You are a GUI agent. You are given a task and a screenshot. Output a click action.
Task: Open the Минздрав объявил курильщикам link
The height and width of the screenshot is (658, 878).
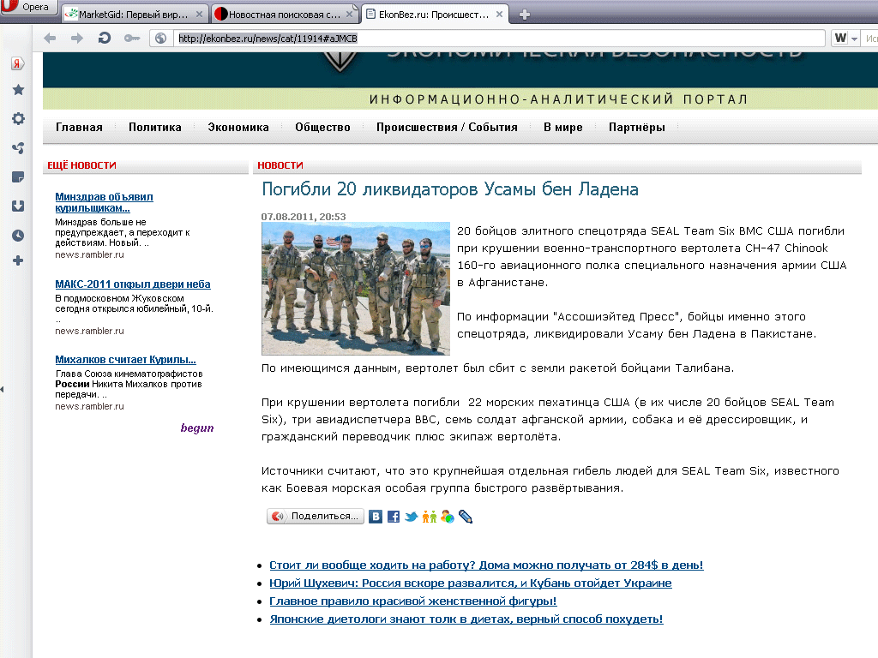click(104, 202)
